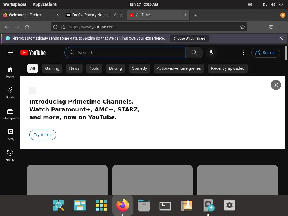Select the YouTube browser tab
Image resolution: width=288 pixels, height=216 pixels.
158,15
